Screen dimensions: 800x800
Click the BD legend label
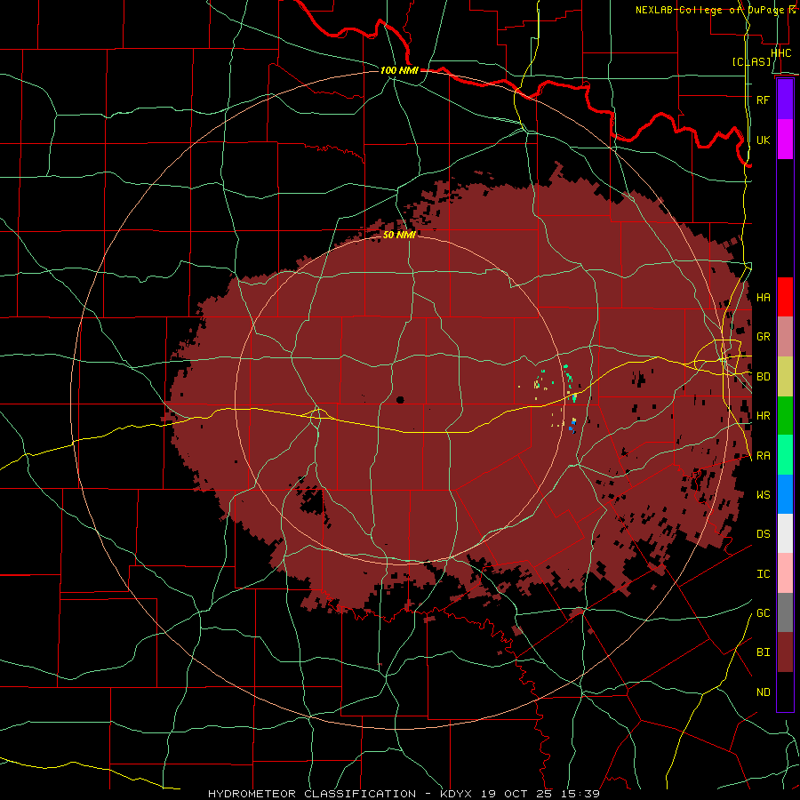pyautogui.click(x=763, y=377)
